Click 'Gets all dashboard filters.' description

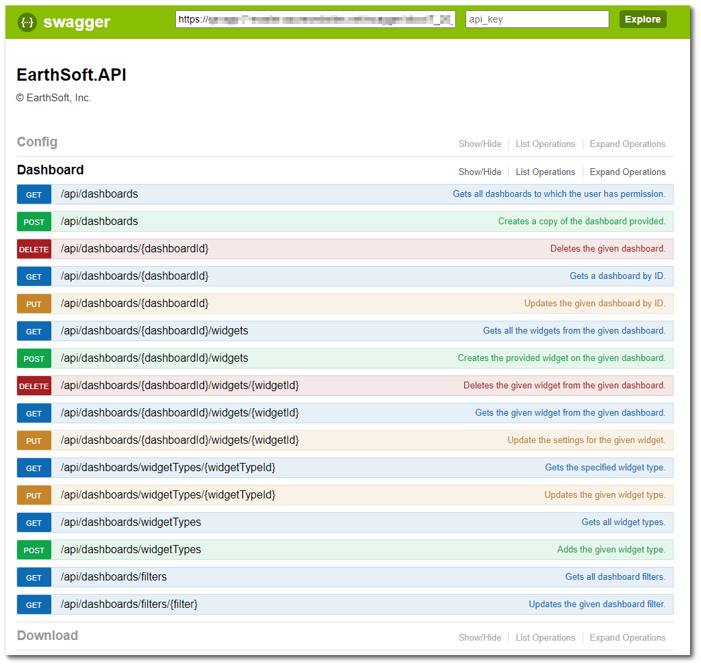point(615,576)
